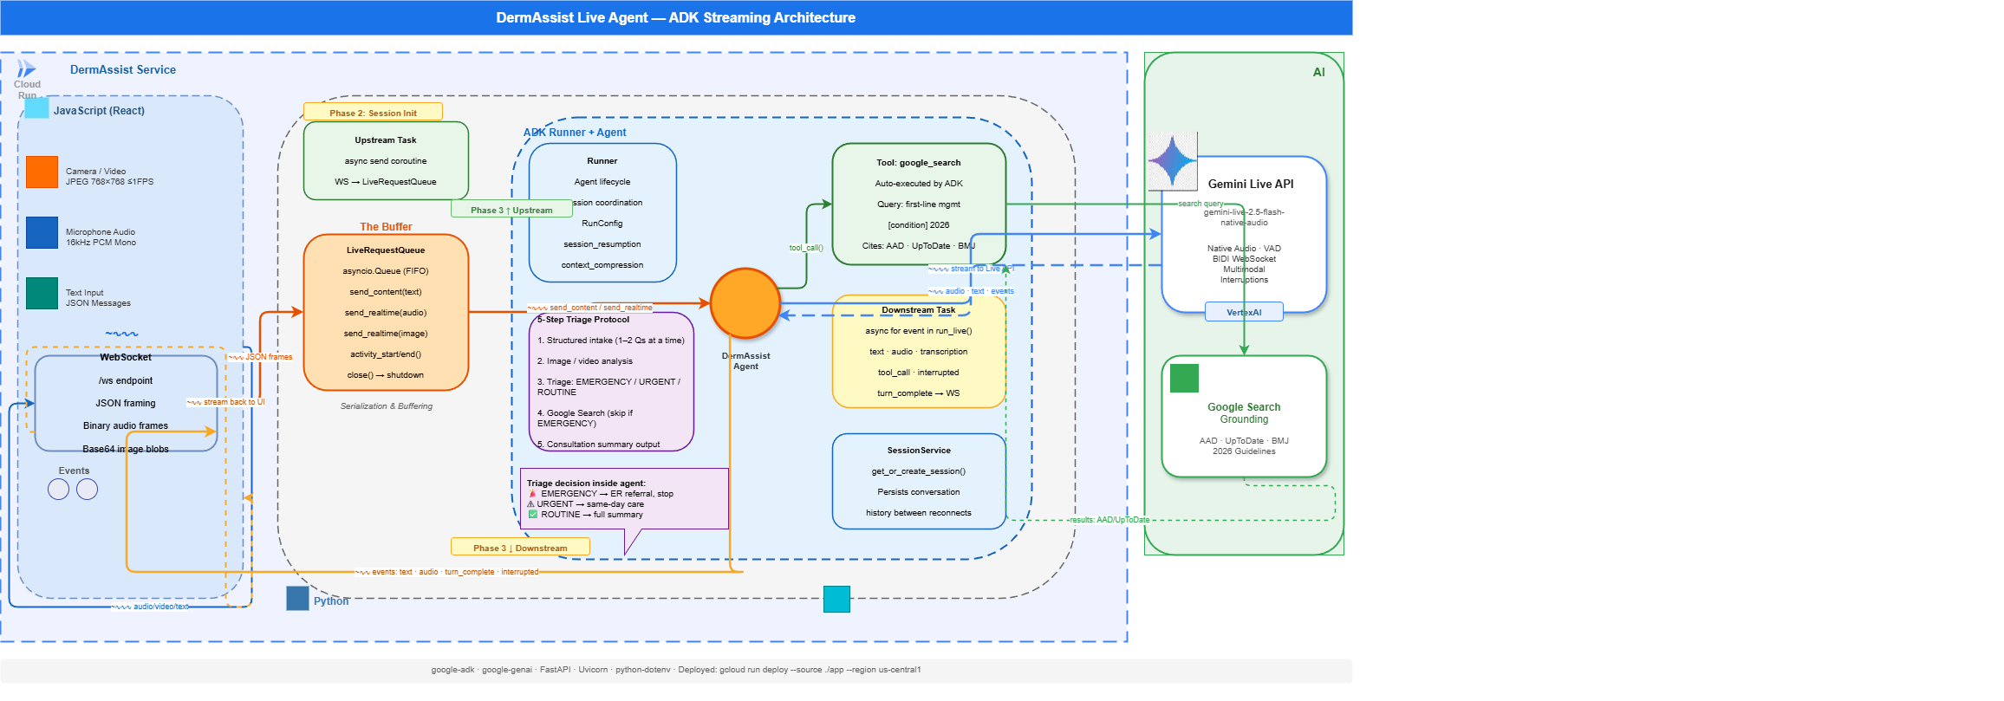The width and height of the screenshot is (2004, 701).
Task: Select the stream back to UI label
Action: coord(226,402)
